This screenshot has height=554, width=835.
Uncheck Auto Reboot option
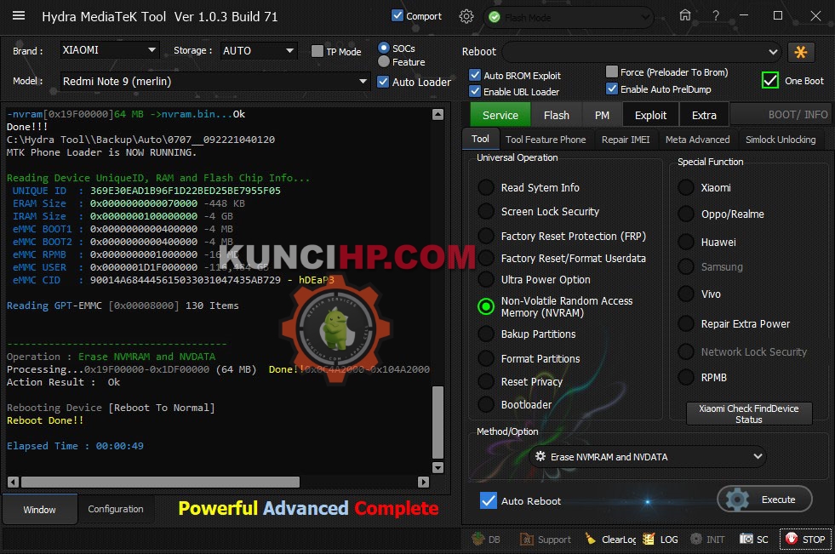(x=488, y=500)
